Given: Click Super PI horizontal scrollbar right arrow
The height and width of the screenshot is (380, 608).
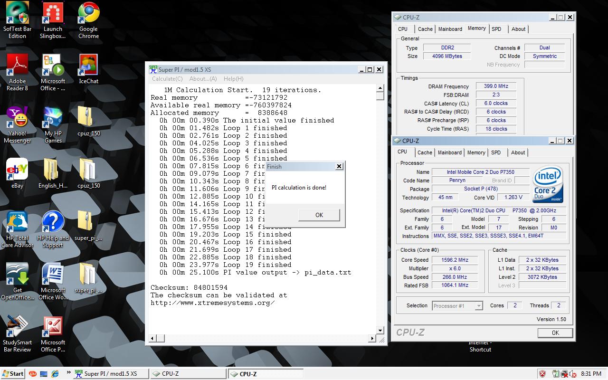Looking at the screenshot, I should (372, 339).
